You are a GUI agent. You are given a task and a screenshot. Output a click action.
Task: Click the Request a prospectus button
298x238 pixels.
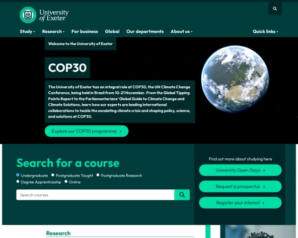[240, 186]
